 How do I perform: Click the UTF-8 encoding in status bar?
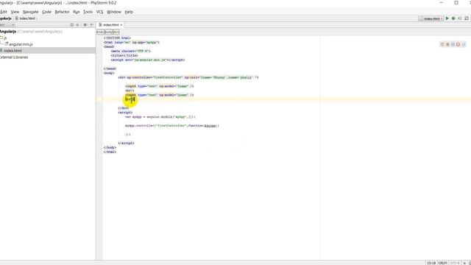(455, 263)
